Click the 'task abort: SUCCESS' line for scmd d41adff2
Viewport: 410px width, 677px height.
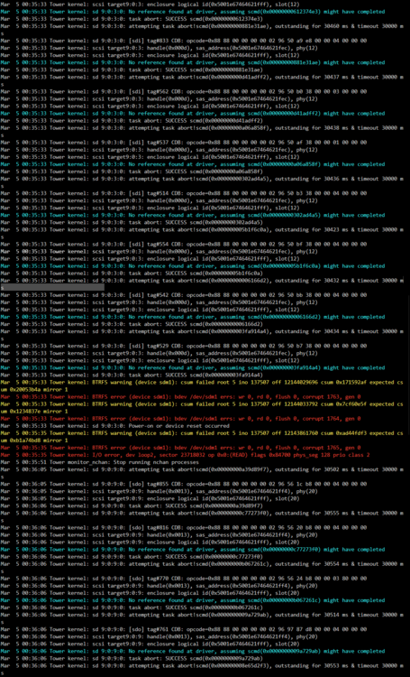[x=131, y=120]
